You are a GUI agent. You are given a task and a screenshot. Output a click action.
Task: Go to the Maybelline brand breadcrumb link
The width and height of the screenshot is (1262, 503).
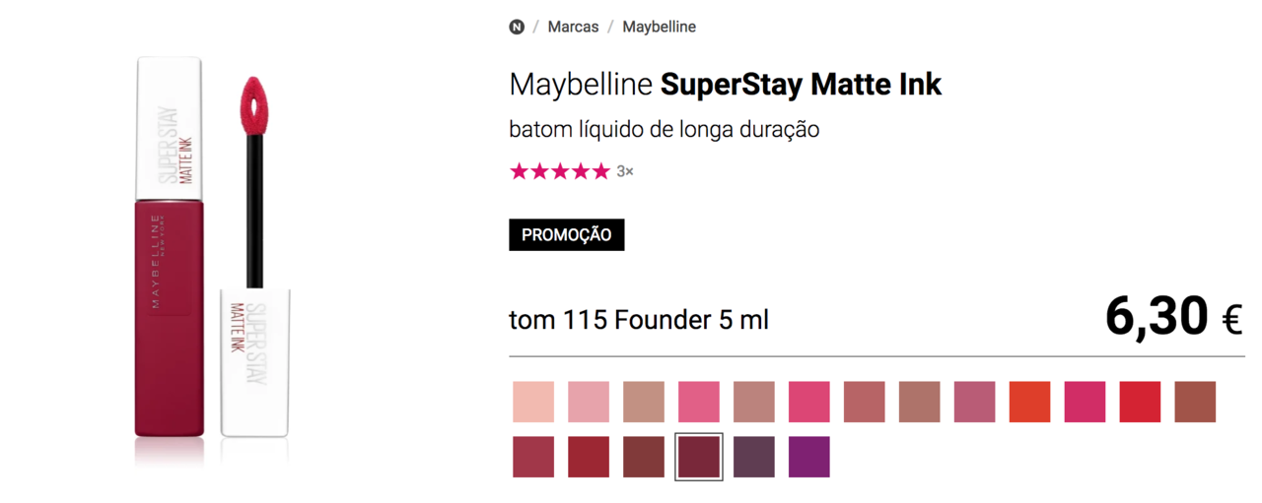click(x=659, y=28)
